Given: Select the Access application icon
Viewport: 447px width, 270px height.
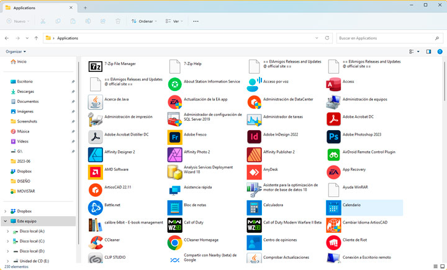Looking at the screenshot, I should (333, 84).
